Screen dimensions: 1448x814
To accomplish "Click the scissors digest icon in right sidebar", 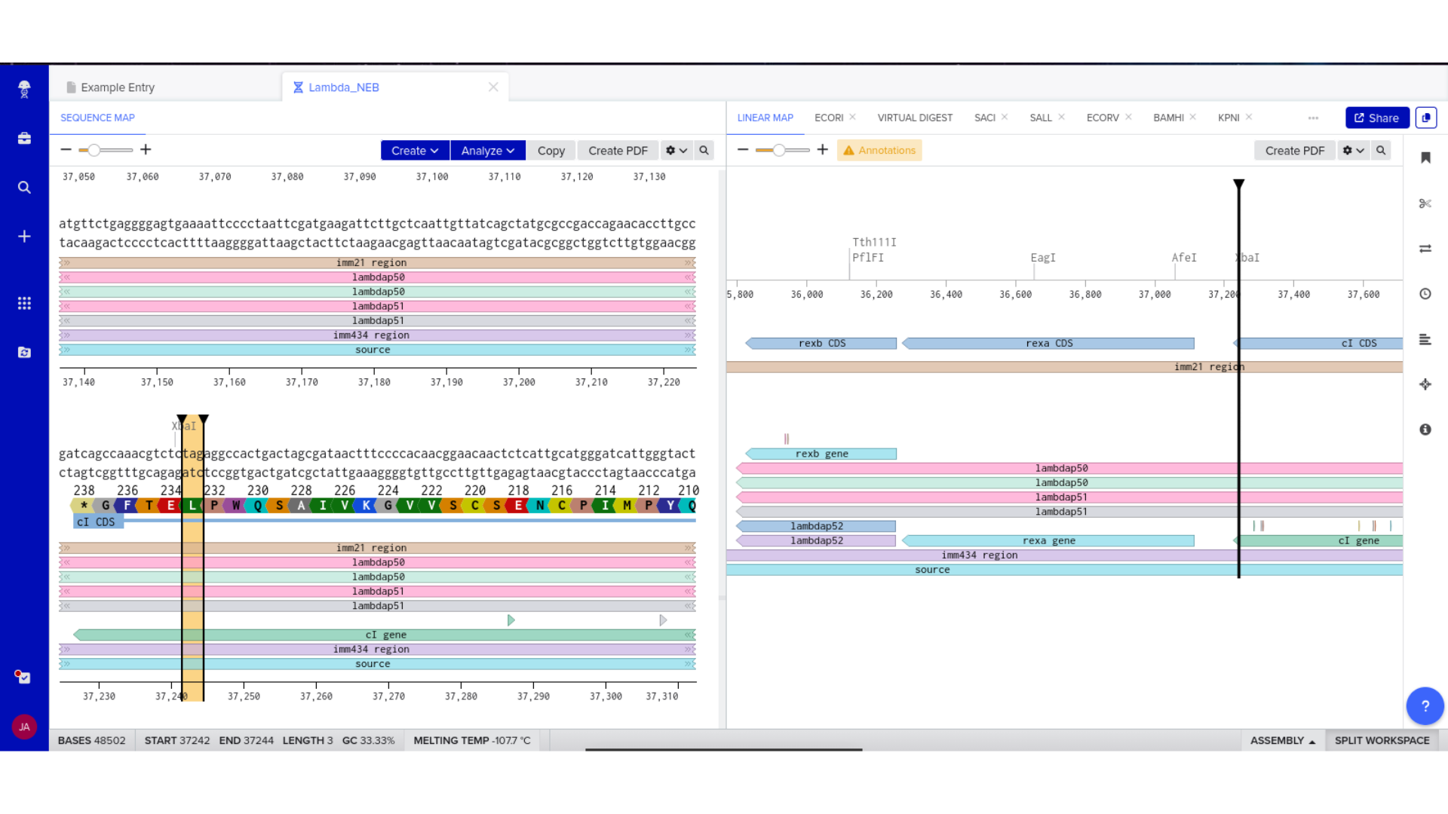I will click(x=1425, y=203).
